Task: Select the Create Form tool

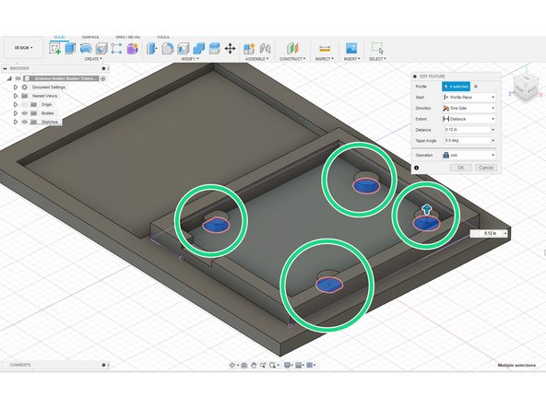Action: 132,48
